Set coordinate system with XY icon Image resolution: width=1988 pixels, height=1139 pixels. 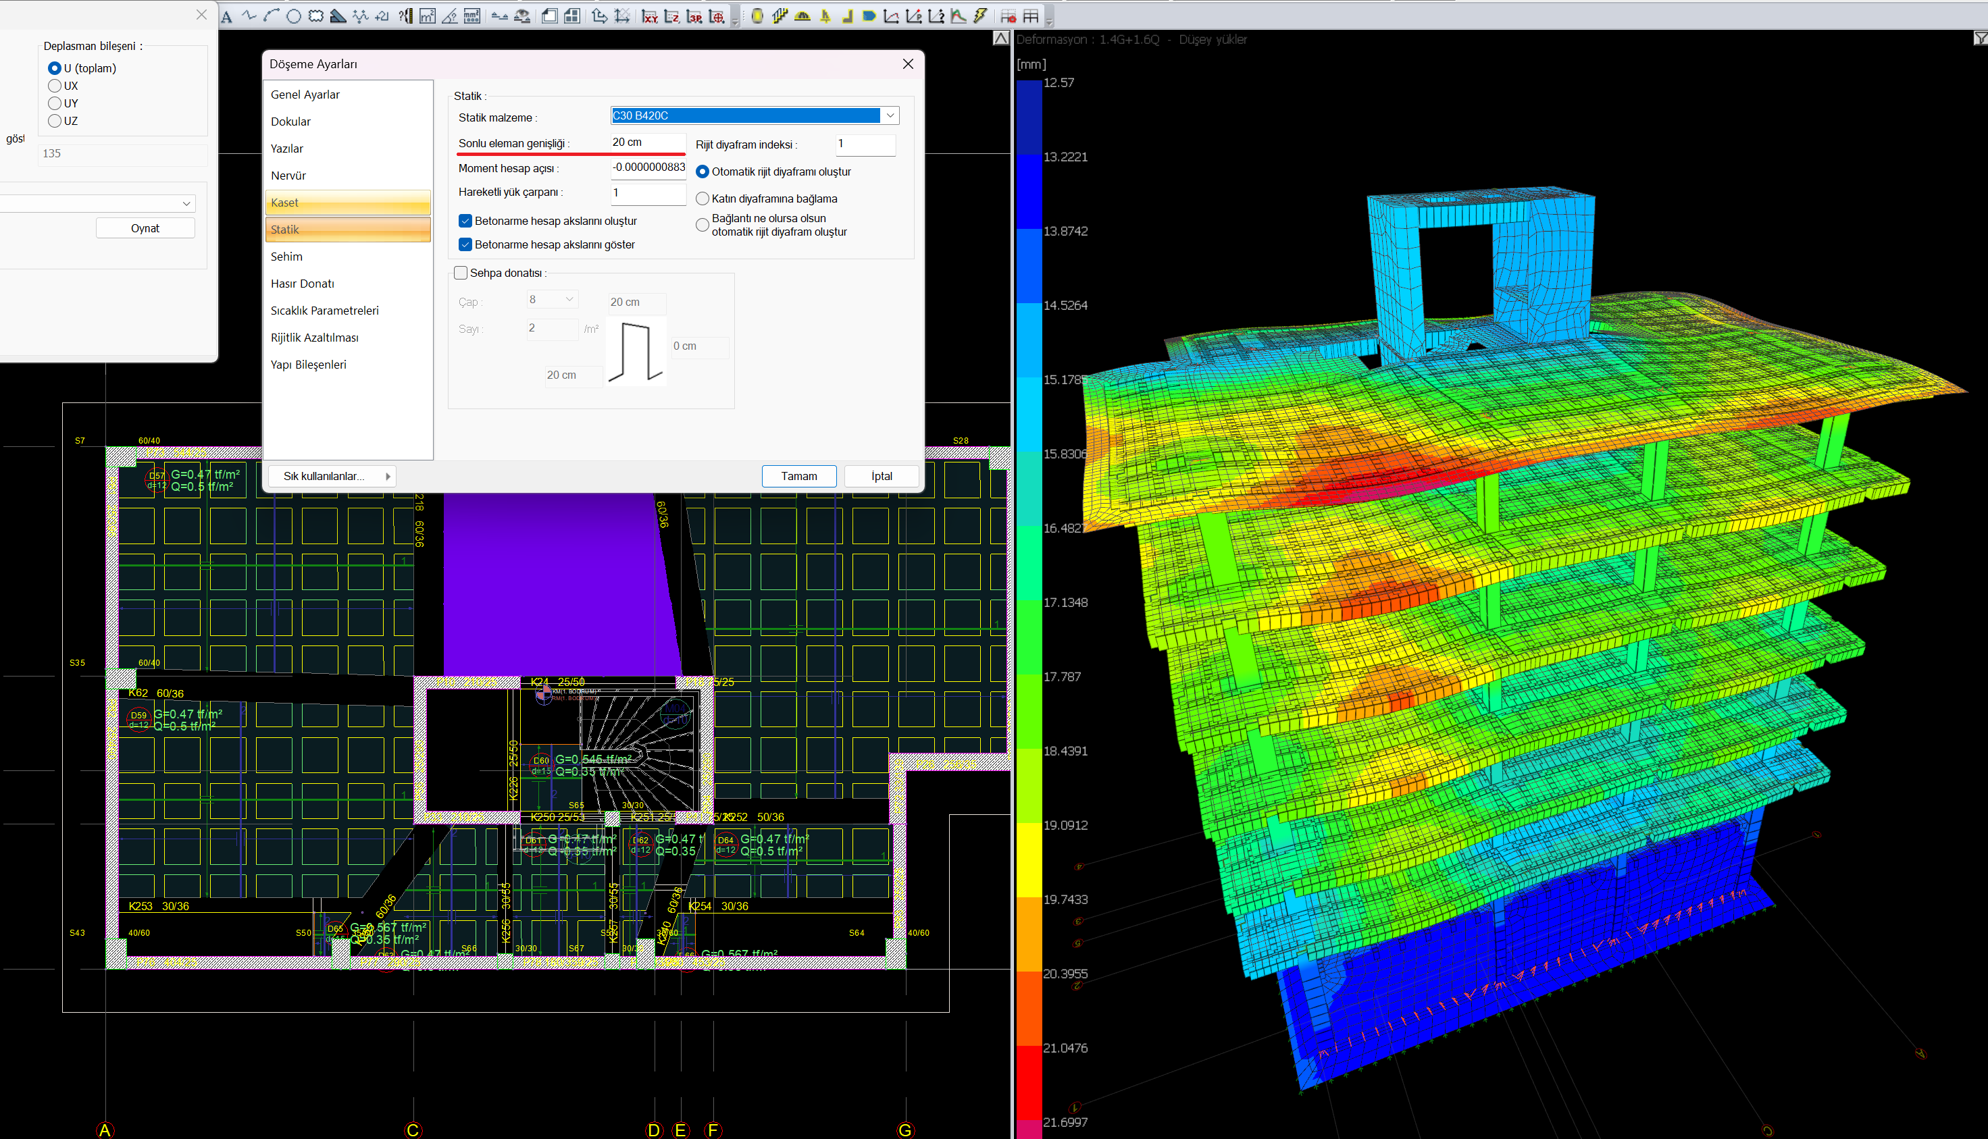click(x=651, y=16)
